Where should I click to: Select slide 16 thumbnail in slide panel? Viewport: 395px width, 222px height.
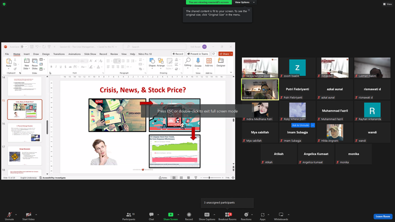coord(25,133)
